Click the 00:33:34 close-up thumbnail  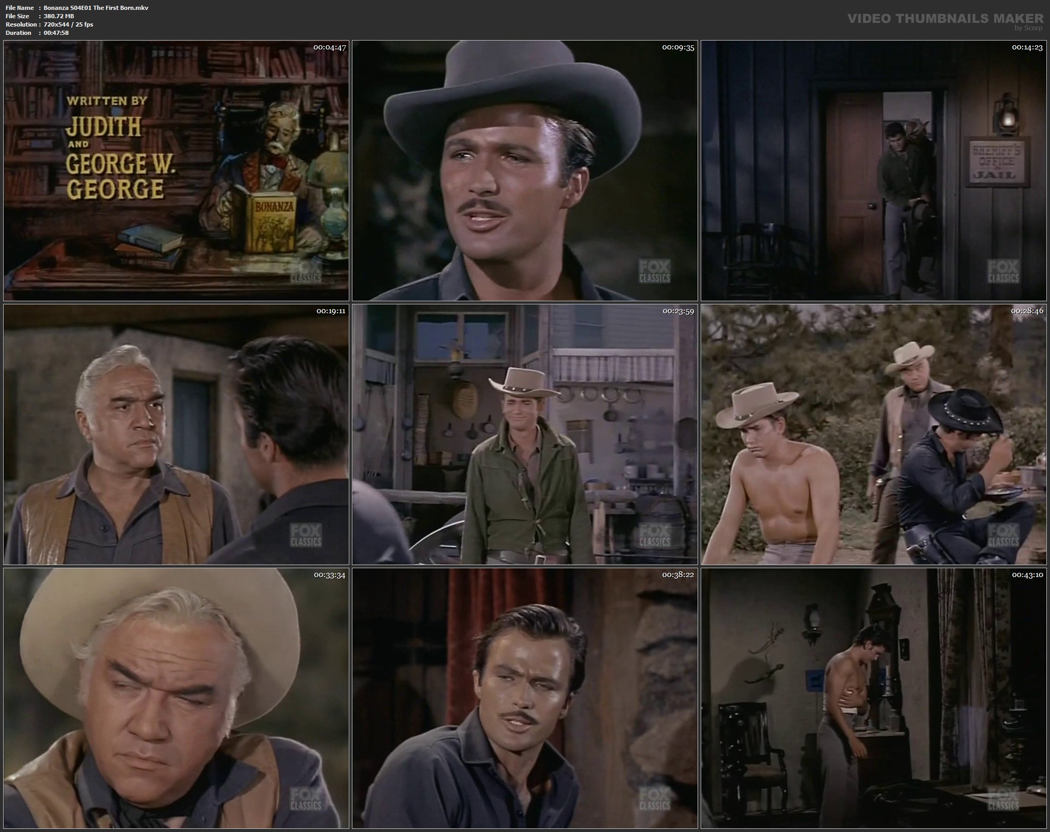[x=176, y=698]
